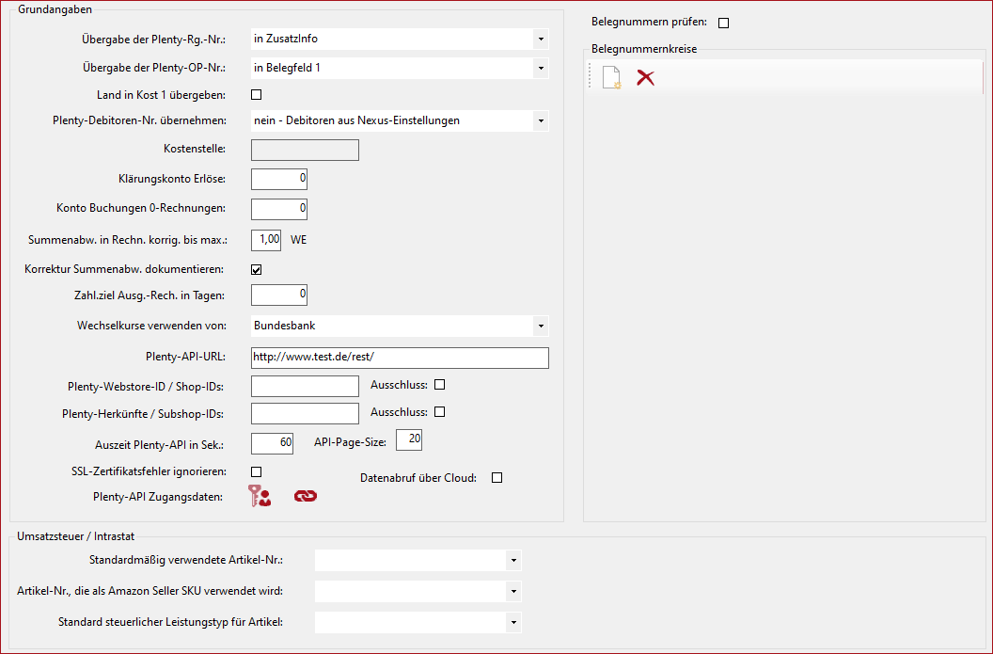Click the Plenty-API-URL text field

point(400,358)
